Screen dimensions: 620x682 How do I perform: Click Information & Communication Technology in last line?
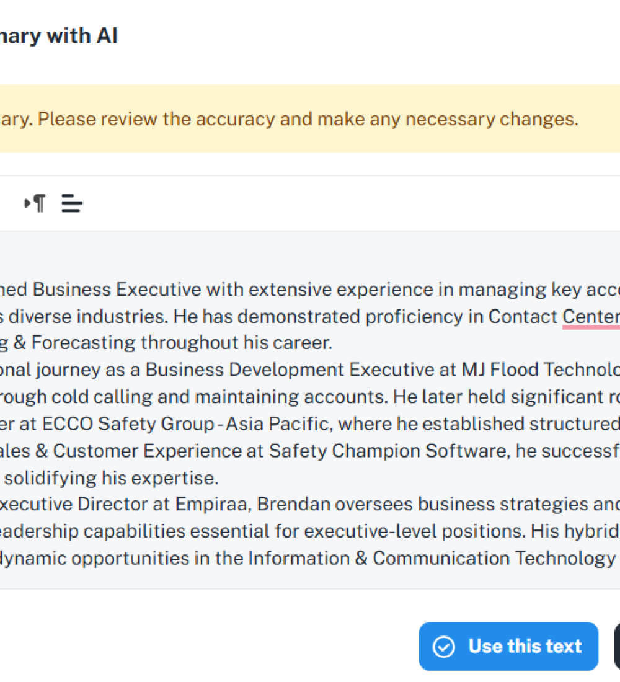[431, 558]
